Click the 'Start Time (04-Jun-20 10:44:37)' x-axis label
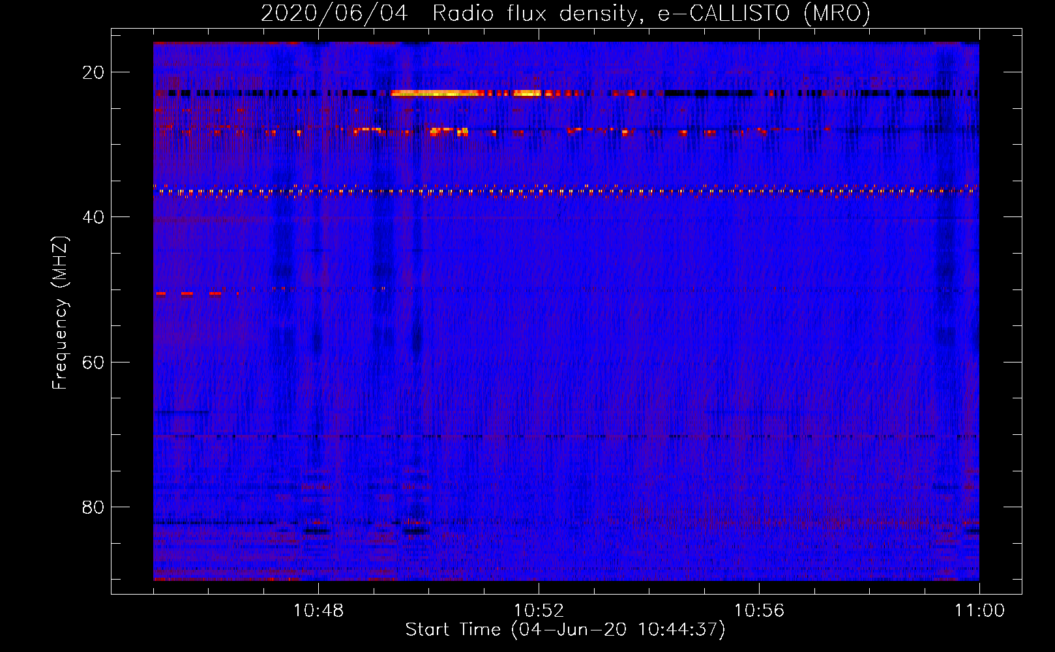This screenshot has width=1055, height=652. click(x=565, y=630)
